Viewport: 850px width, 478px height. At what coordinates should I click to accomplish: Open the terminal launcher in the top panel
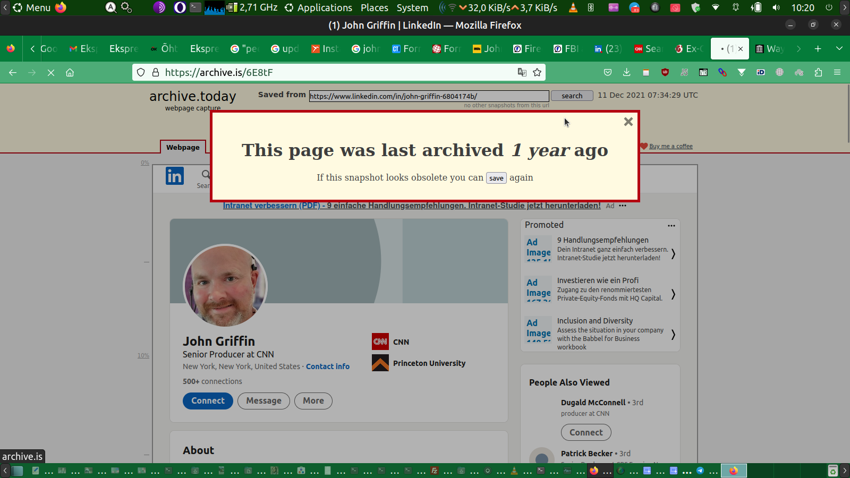point(196,7)
